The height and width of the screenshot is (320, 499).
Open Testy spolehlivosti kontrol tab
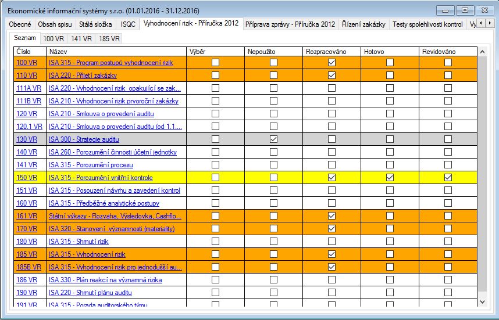(x=427, y=24)
